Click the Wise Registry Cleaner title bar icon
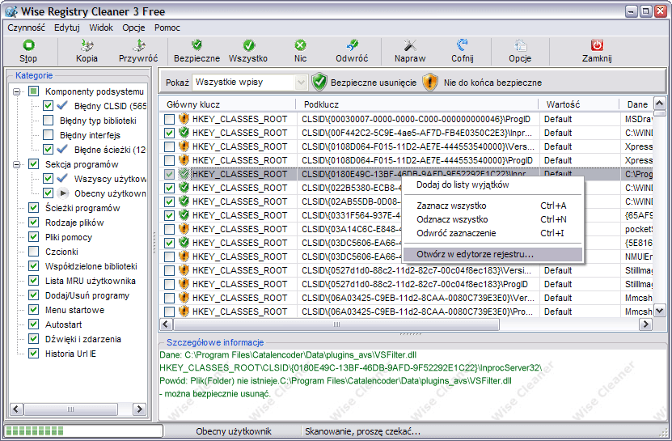Image resolution: width=672 pixels, height=441 pixels. tap(11, 11)
